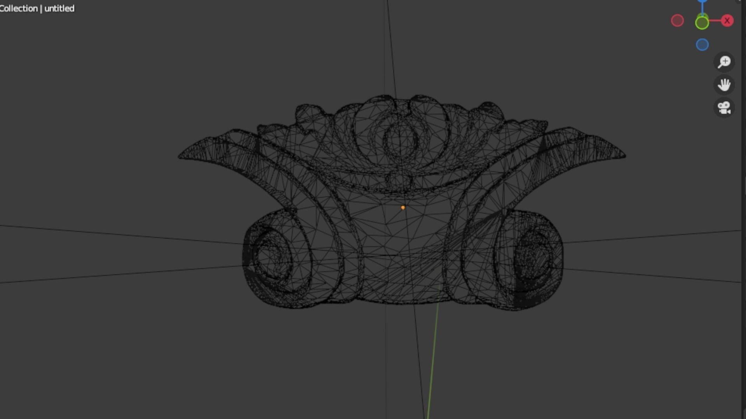The height and width of the screenshot is (419, 746).
Task: Click the red X axis gizmo handle
Action: click(727, 21)
